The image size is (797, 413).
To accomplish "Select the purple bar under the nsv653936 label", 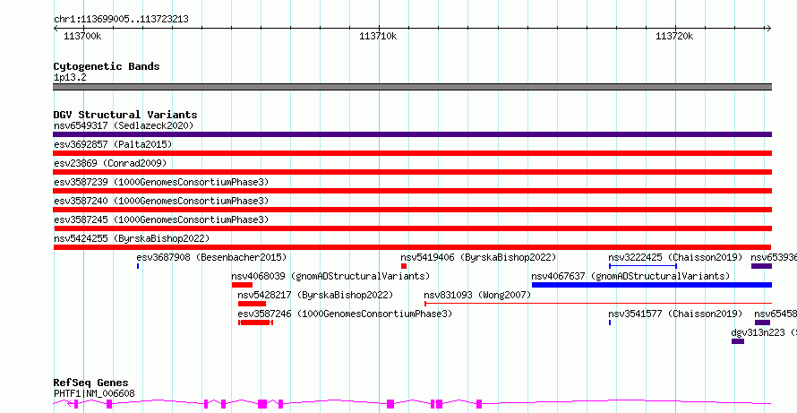I will click(761, 266).
